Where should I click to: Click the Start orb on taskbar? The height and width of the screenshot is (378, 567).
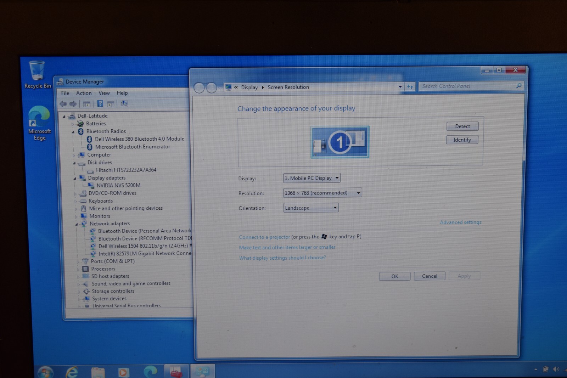(46, 372)
